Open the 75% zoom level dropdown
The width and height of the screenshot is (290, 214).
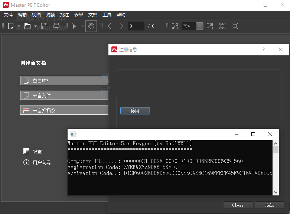click(x=200, y=26)
